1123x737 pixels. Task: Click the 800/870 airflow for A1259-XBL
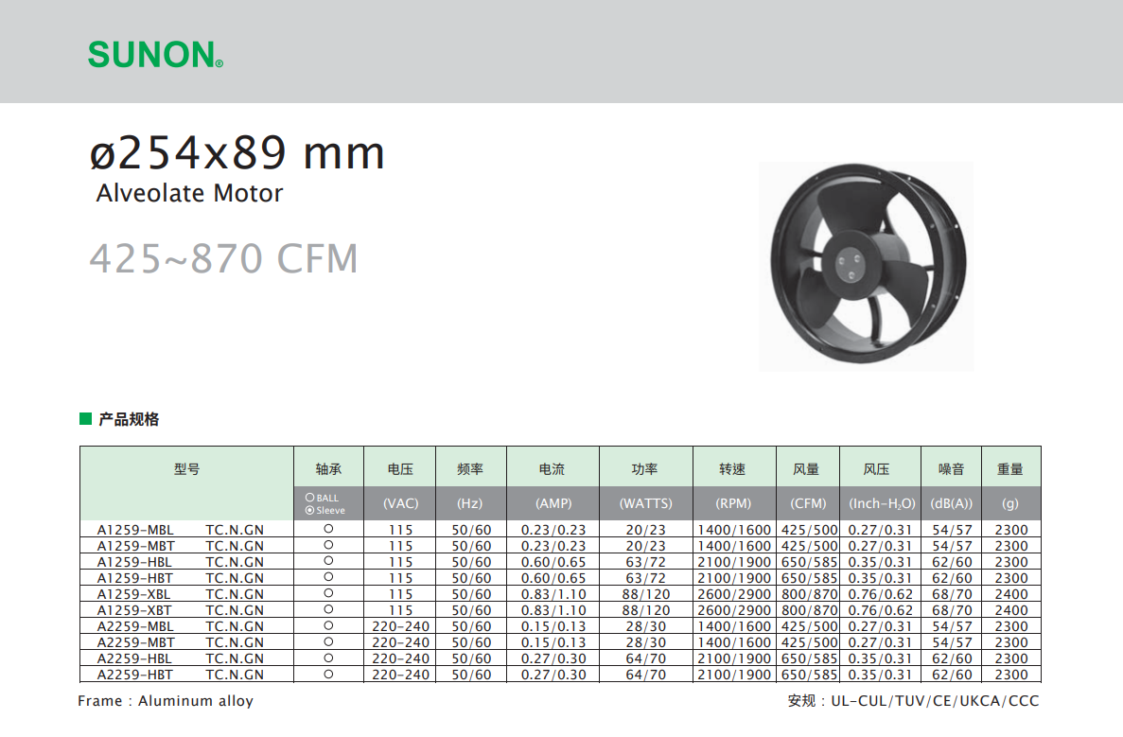coord(810,594)
